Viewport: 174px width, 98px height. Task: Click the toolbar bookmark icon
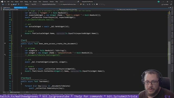point(97,4)
